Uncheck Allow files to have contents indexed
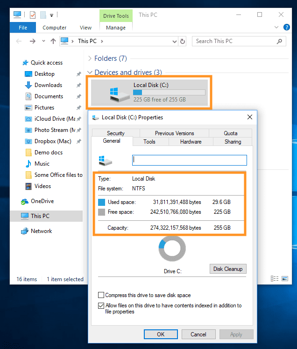297x349 pixels. tap(101, 305)
